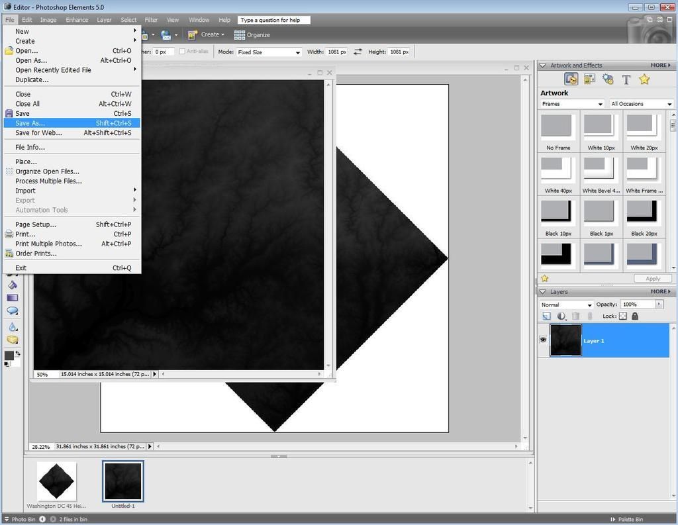Click the Organize grid icon
Viewport: 678px width, 525px height.
[x=239, y=34]
